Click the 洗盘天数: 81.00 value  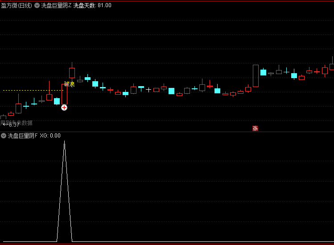point(92,5)
